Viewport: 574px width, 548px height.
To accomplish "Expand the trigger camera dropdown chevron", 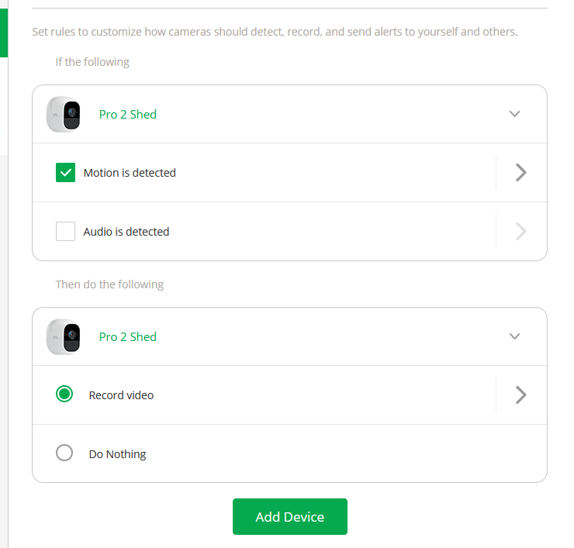I will [x=514, y=114].
